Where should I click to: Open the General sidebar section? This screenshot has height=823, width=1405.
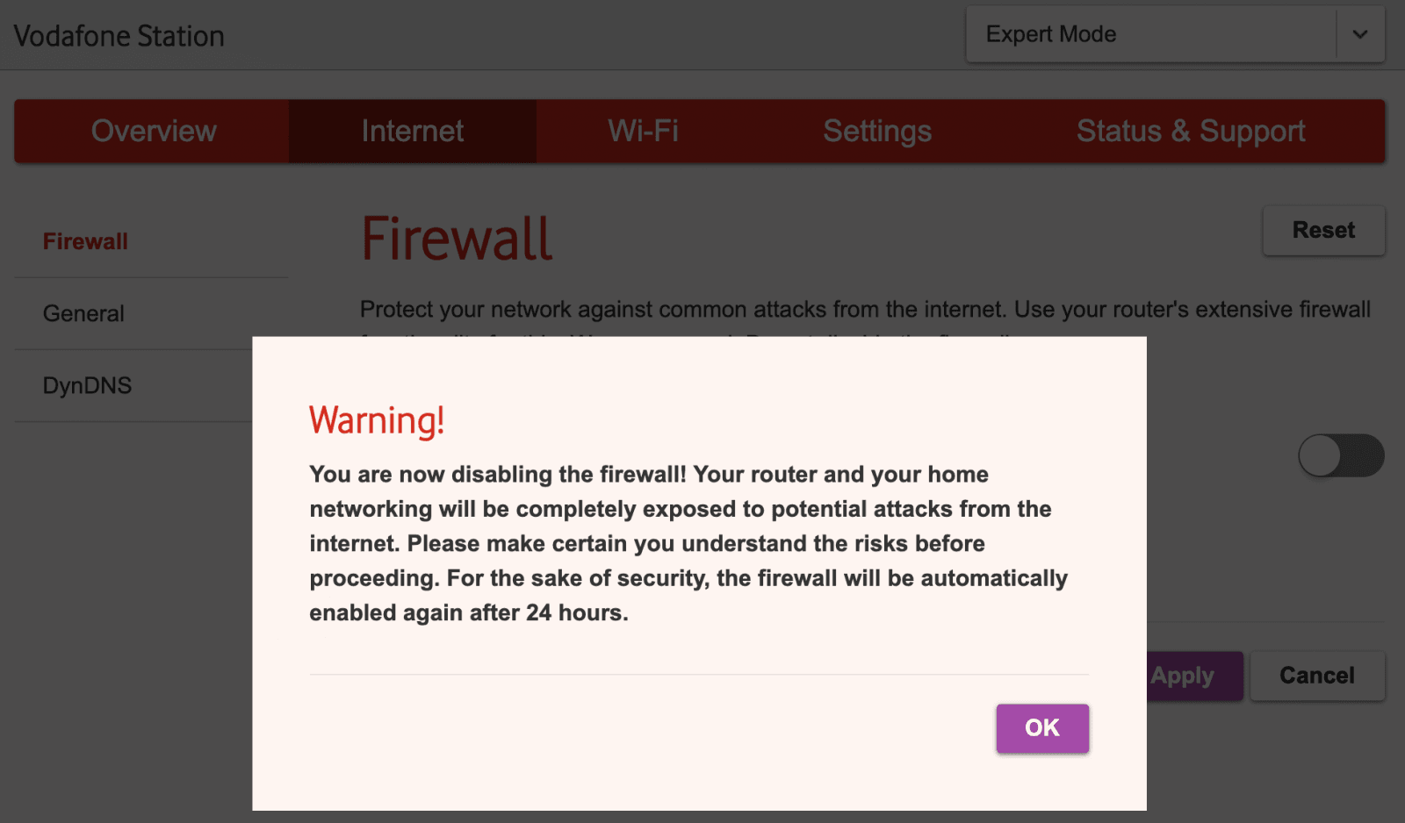click(83, 313)
